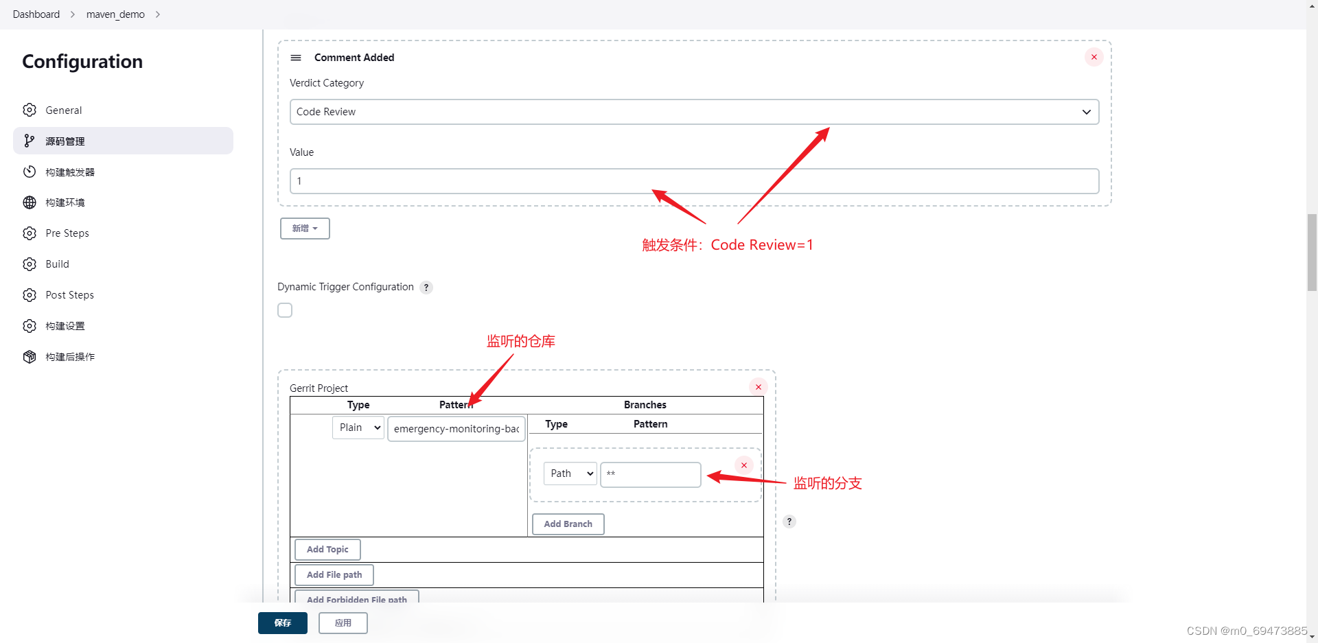Click the Add Branch button
This screenshot has height=643, width=1318.
[x=568, y=524]
